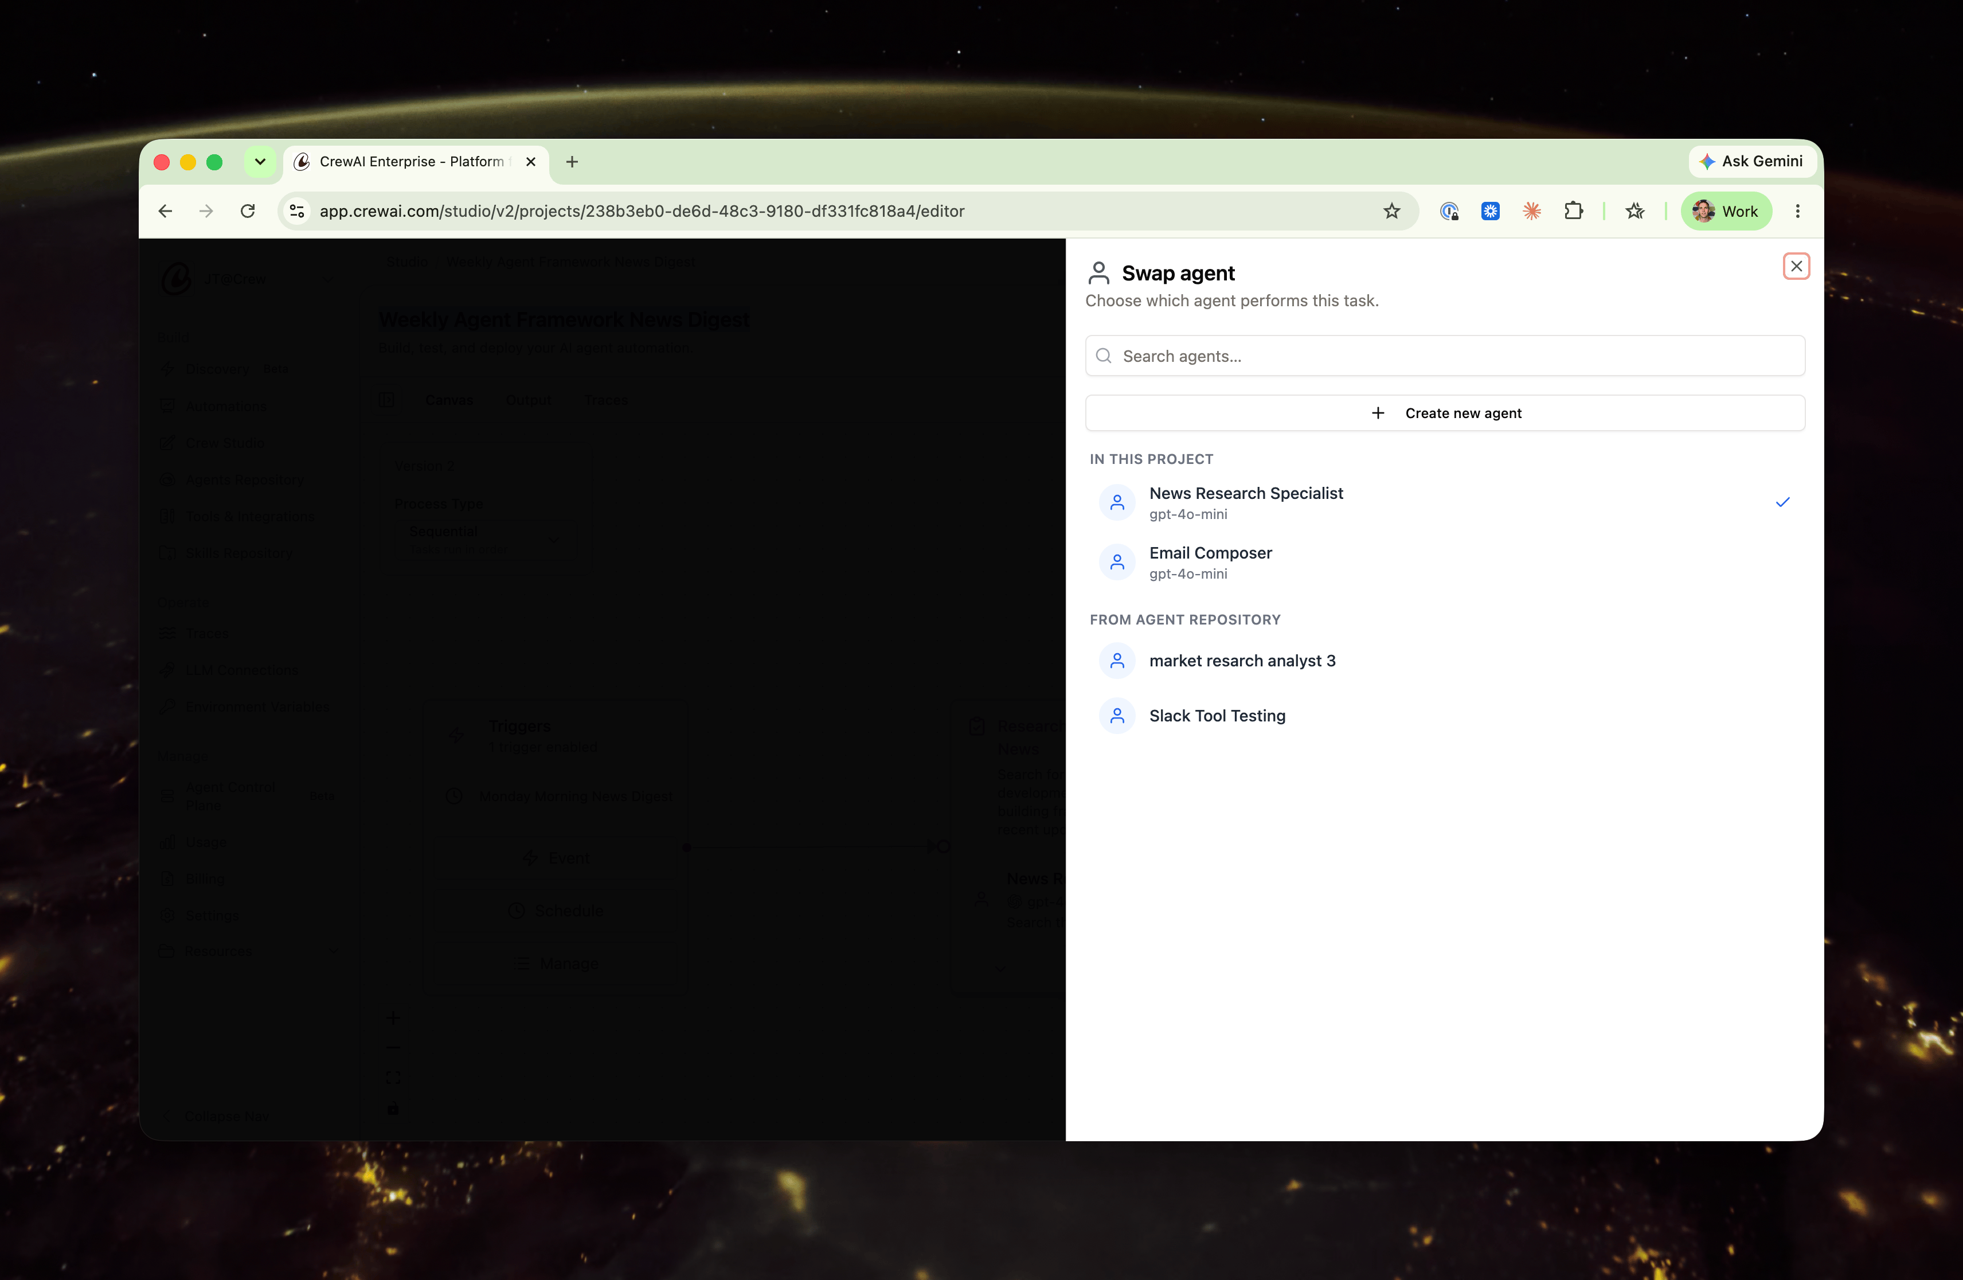Open a new browser tab
The image size is (1963, 1280).
coord(572,162)
